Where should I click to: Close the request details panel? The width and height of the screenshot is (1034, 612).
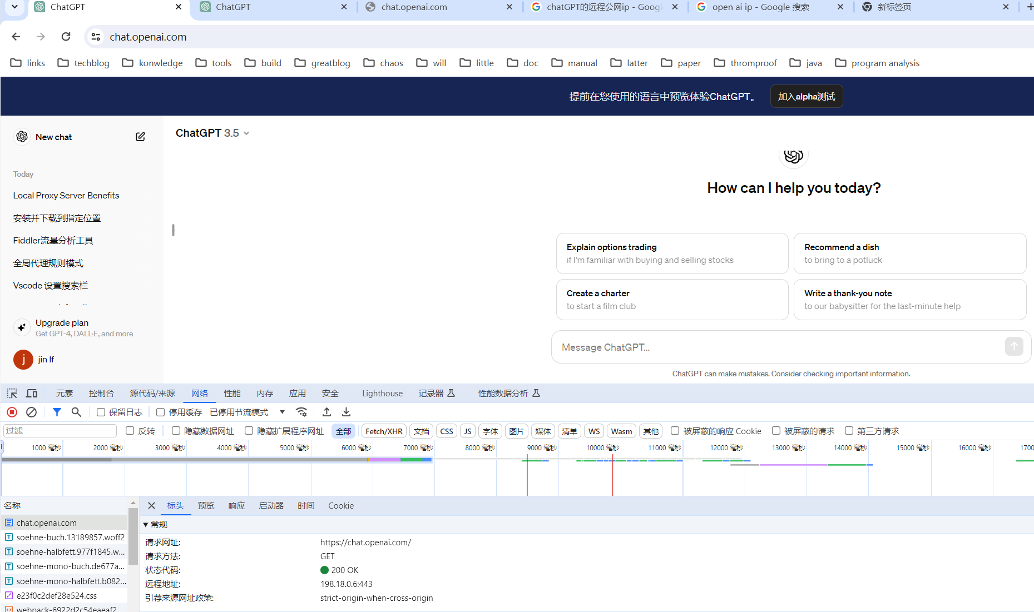151,505
